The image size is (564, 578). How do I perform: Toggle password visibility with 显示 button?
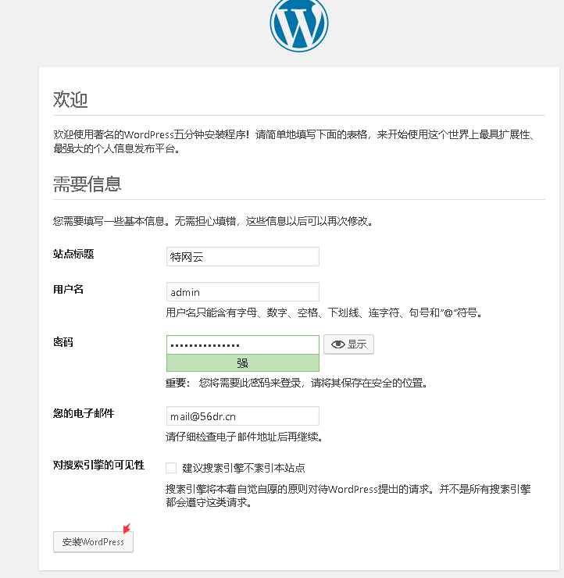[x=348, y=344]
